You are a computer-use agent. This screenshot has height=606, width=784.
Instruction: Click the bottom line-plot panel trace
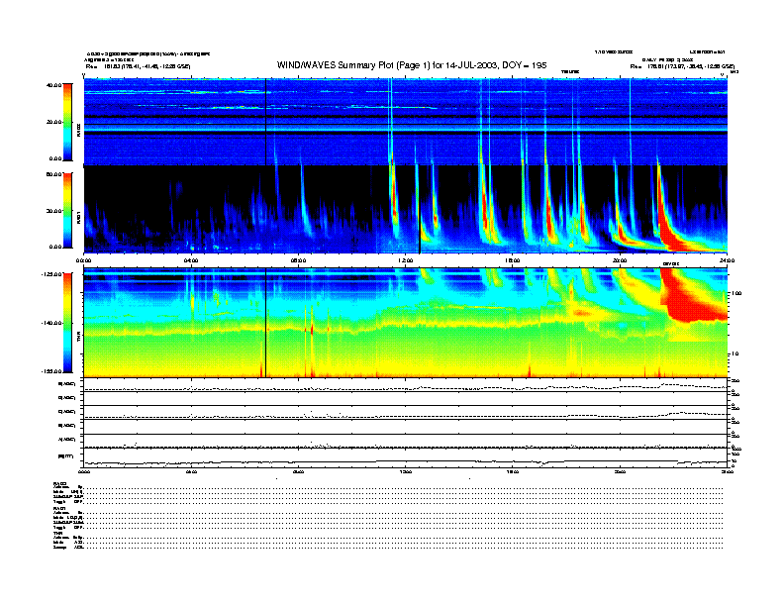(x=405, y=462)
